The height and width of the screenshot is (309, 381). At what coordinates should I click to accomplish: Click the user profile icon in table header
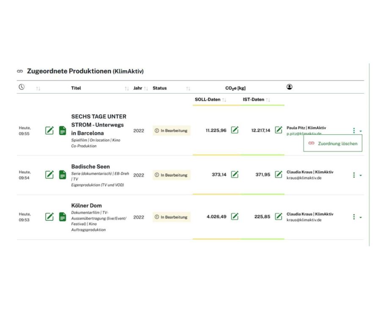pyautogui.click(x=290, y=87)
